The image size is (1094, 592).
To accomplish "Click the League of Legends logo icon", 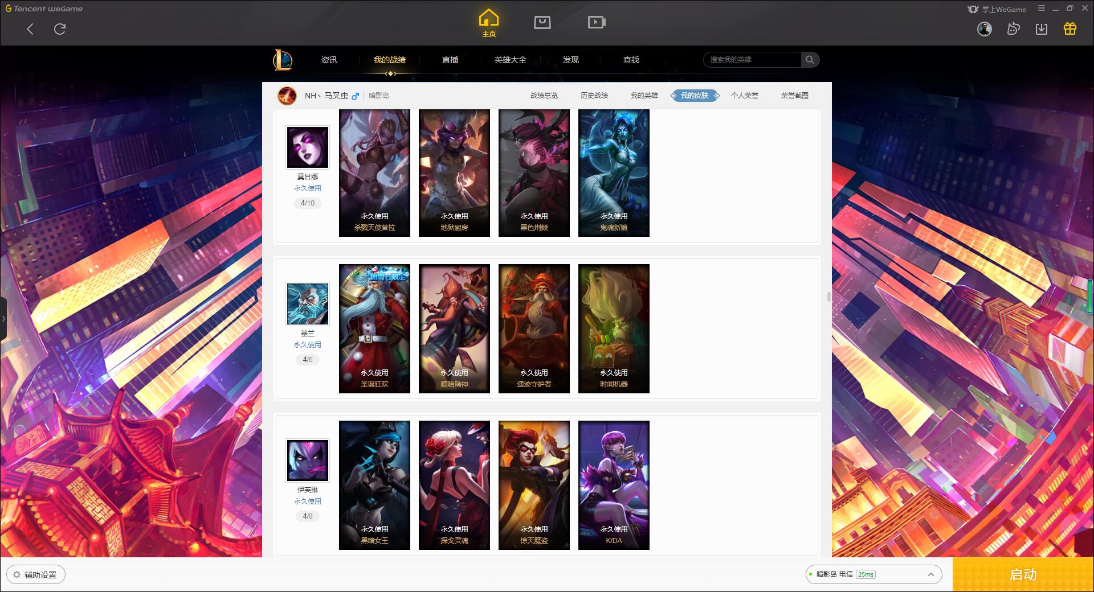I will click(283, 60).
